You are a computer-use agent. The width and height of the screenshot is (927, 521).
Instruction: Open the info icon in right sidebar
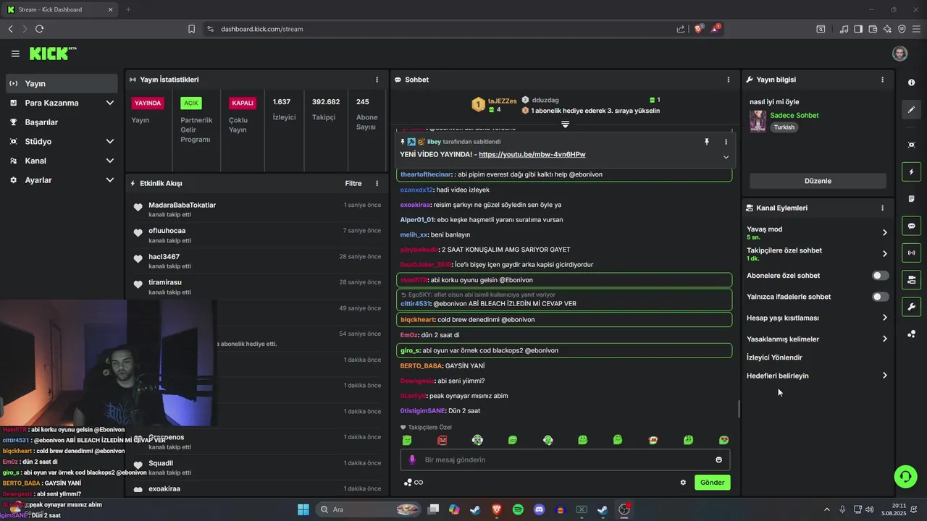click(911, 82)
